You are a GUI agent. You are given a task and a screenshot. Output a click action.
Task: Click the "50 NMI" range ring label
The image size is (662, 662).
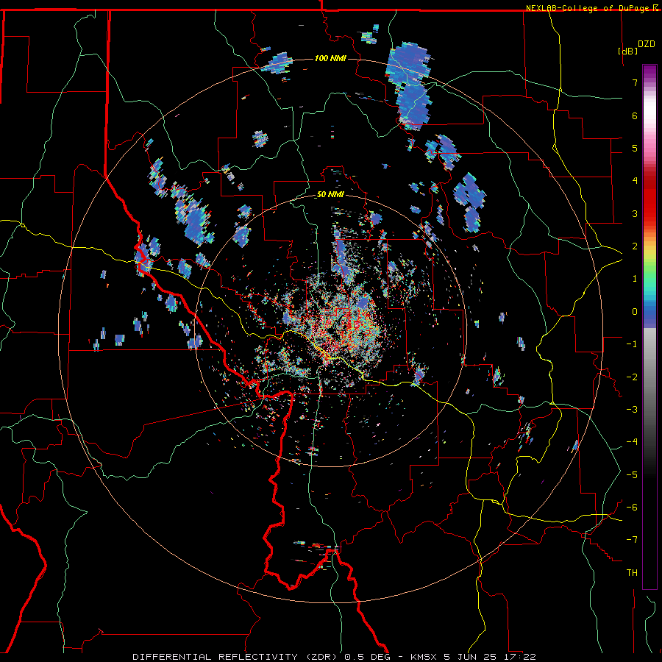(x=330, y=195)
